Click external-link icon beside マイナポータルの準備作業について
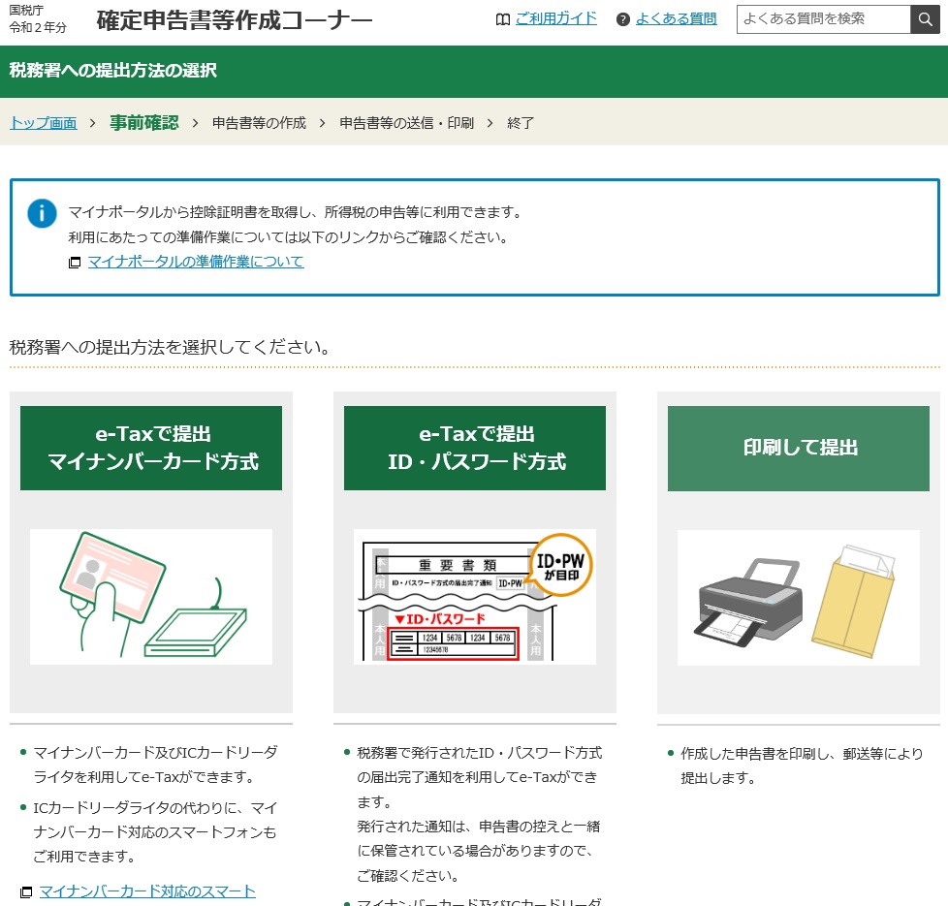 coord(75,263)
